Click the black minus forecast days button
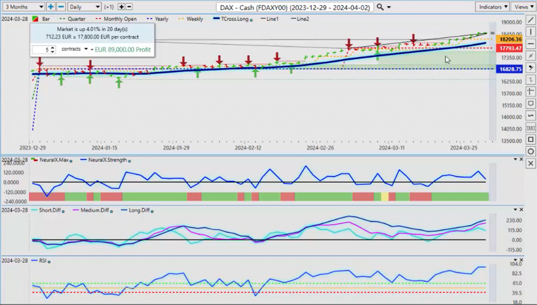 click(129, 7)
